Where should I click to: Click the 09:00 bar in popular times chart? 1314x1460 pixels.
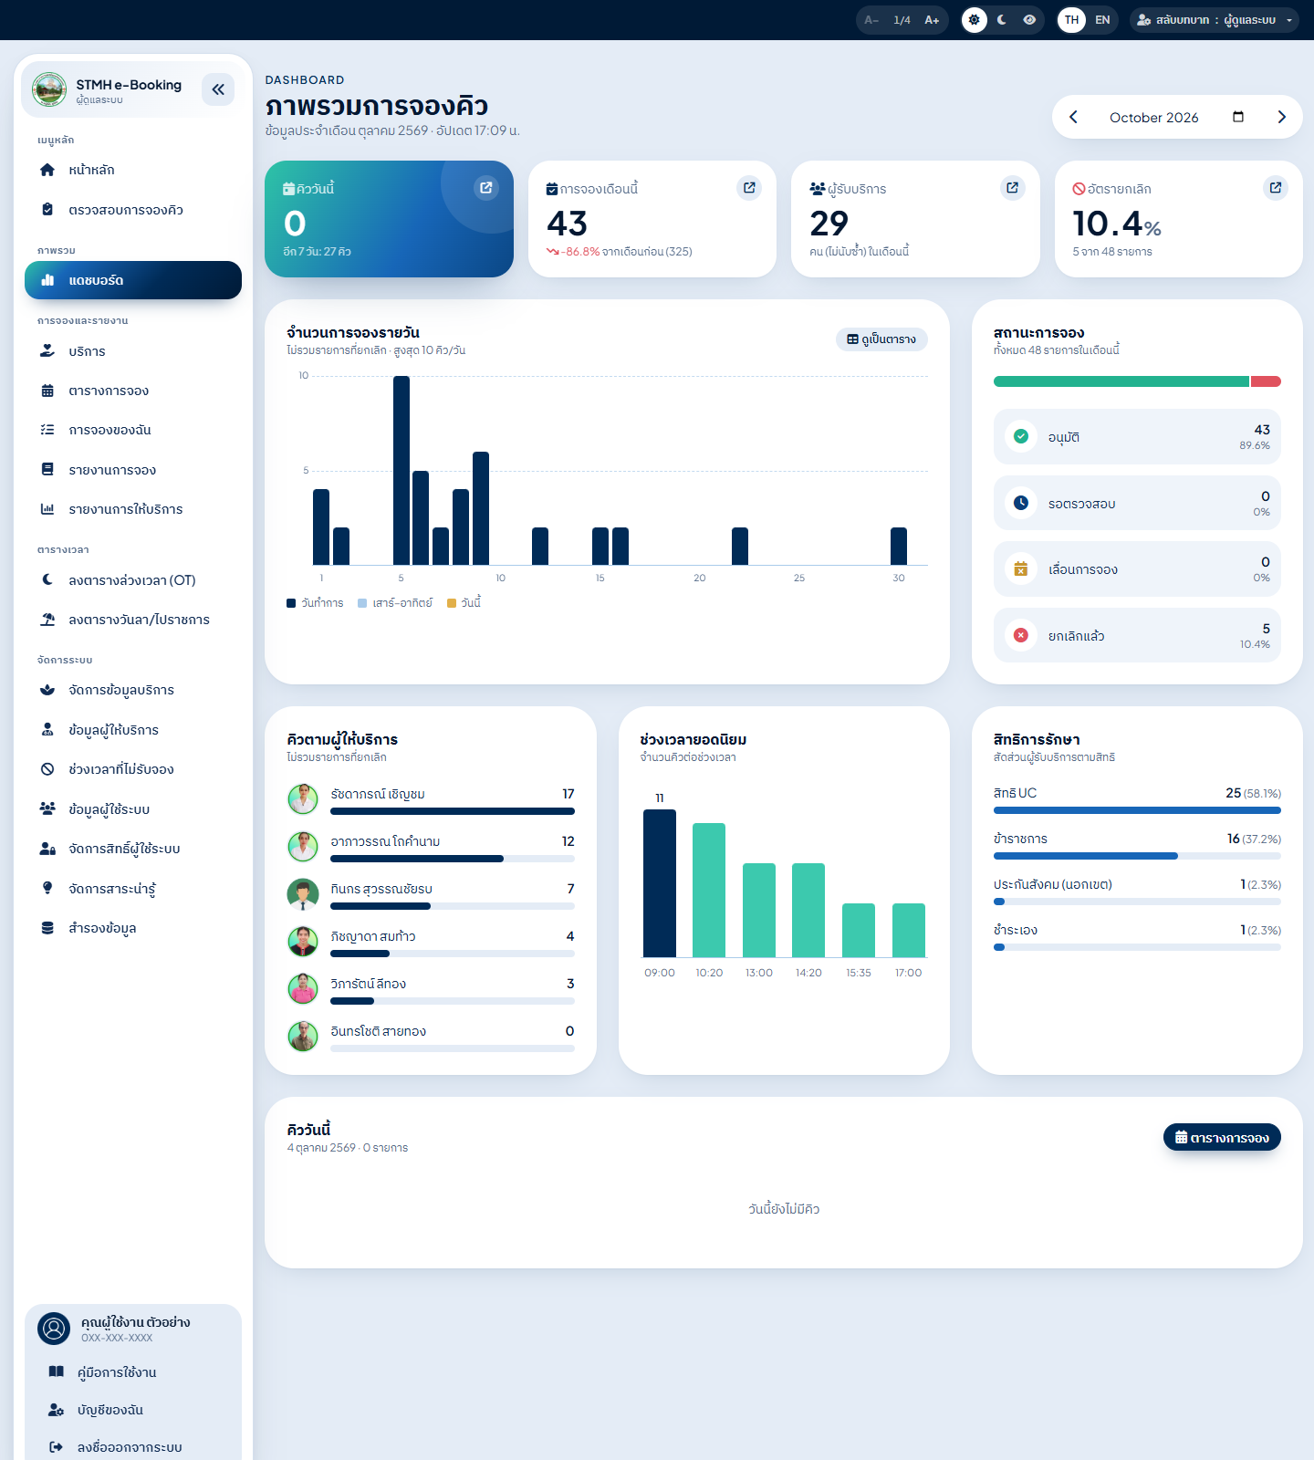(x=660, y=883)
